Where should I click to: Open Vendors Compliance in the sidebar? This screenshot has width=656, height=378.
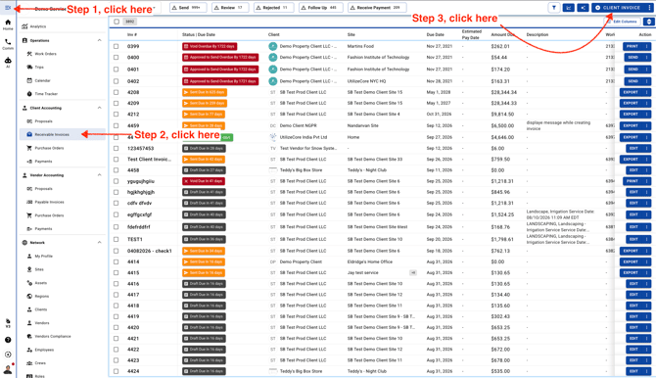(53, 336)
